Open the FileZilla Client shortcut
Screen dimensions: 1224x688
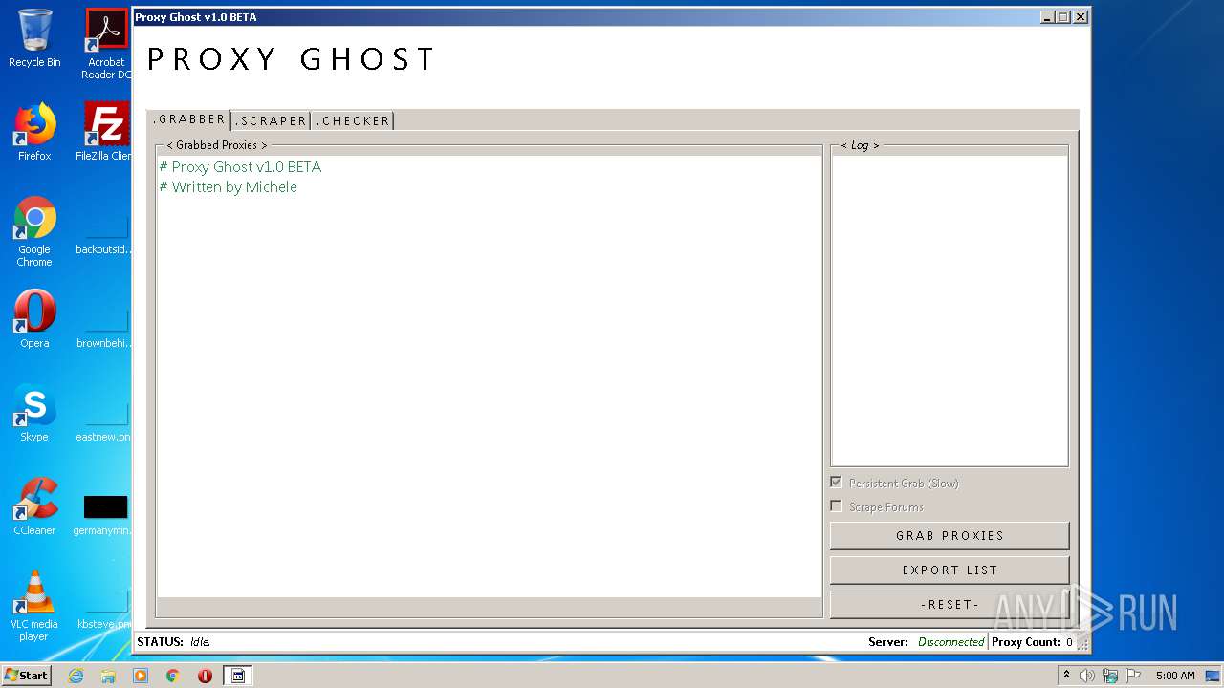click(x=105, y=132)
